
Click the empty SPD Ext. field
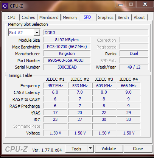point(134,60)
